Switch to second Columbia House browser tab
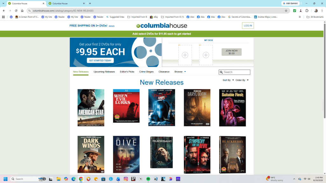The width and height of the screenshot is (326, 183). click(66, 3)
